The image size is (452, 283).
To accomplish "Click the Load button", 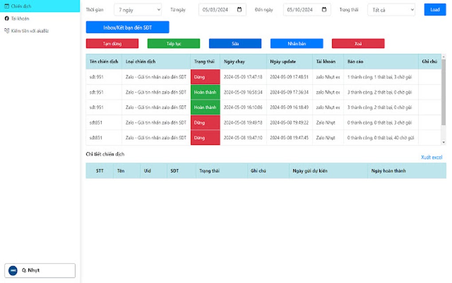I will tap(435, 9).
